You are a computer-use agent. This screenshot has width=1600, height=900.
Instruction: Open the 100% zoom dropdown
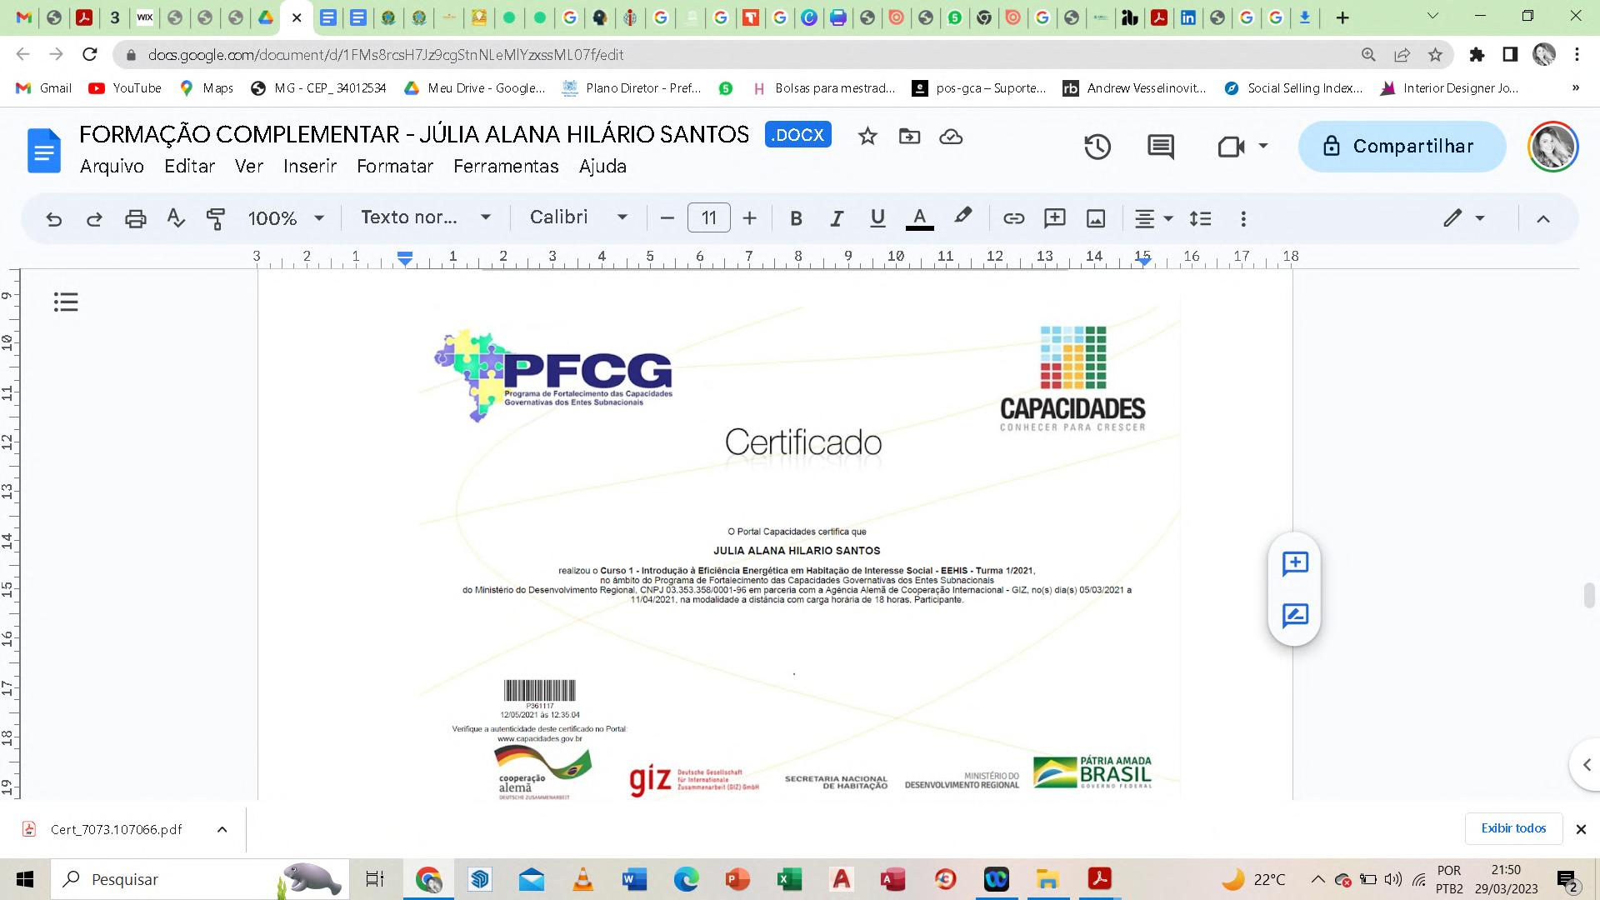[286, 218]
